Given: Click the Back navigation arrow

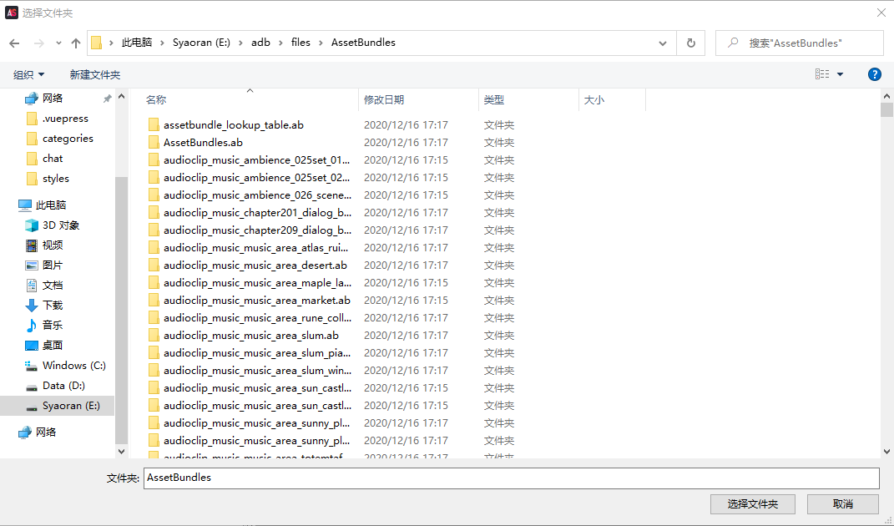Looking at the screenshot, I should [14, 43].
